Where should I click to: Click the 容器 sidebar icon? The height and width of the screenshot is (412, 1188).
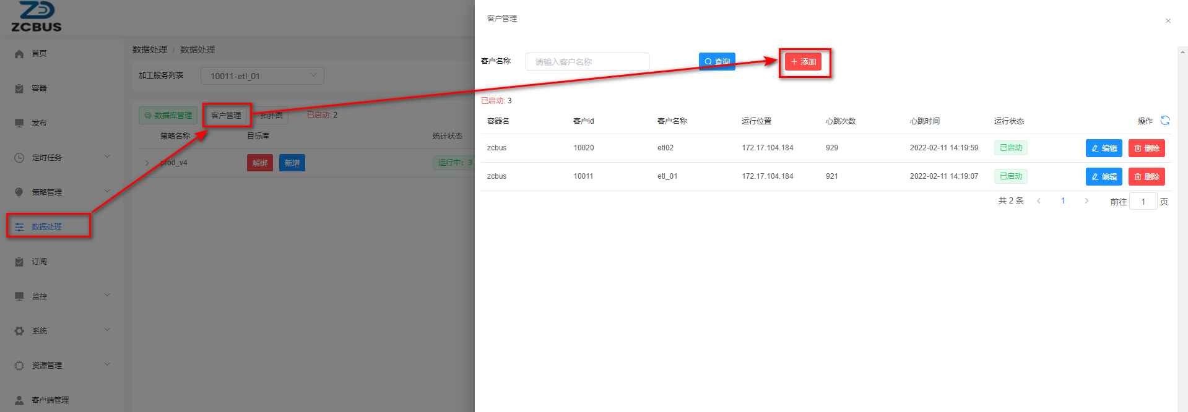(x=19, y=88)
